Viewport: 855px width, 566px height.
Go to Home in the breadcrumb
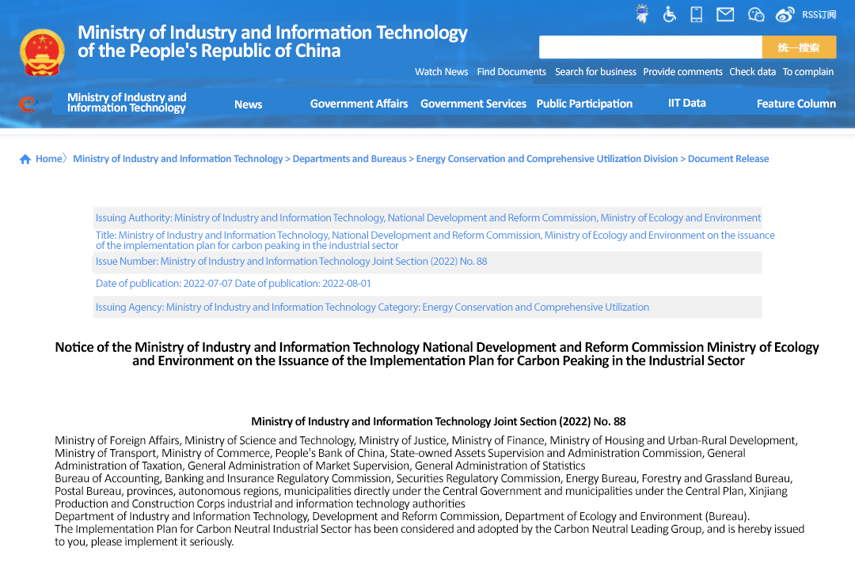49,159
